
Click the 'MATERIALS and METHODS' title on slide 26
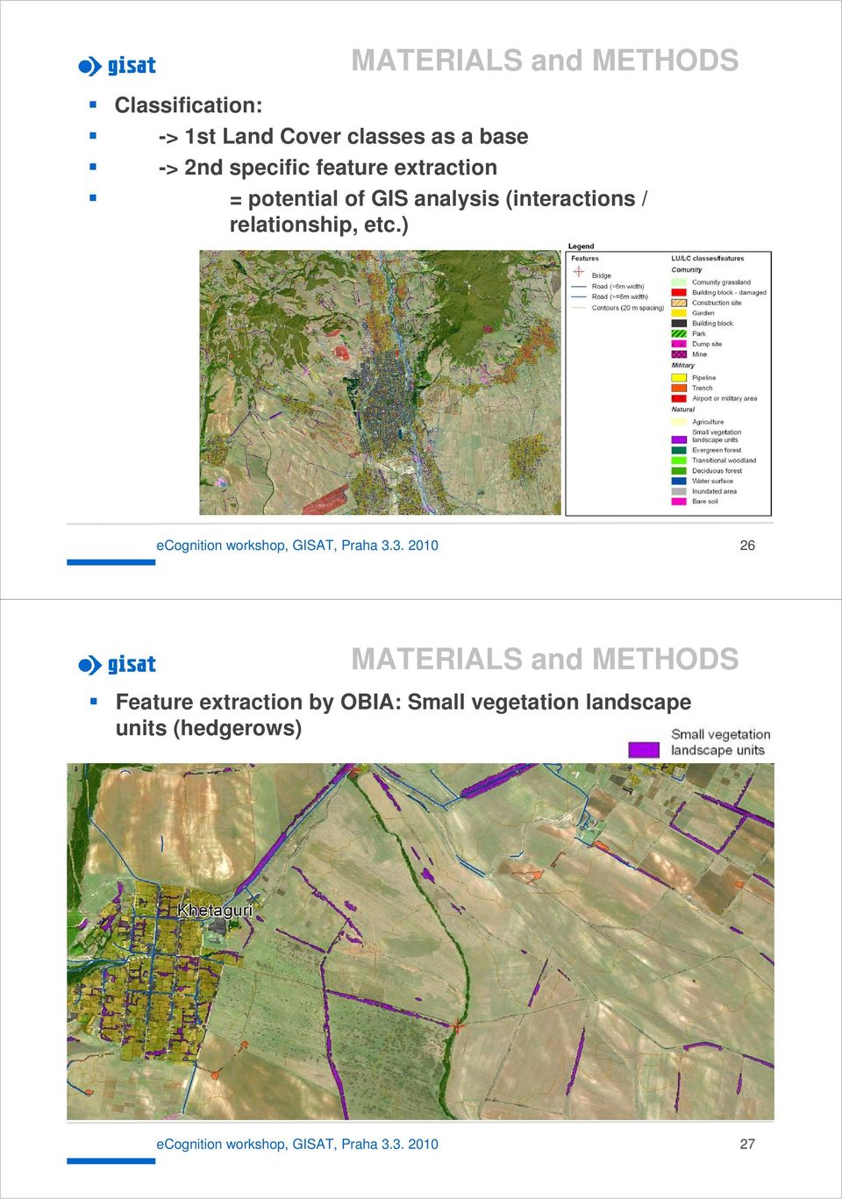point(545,61)
